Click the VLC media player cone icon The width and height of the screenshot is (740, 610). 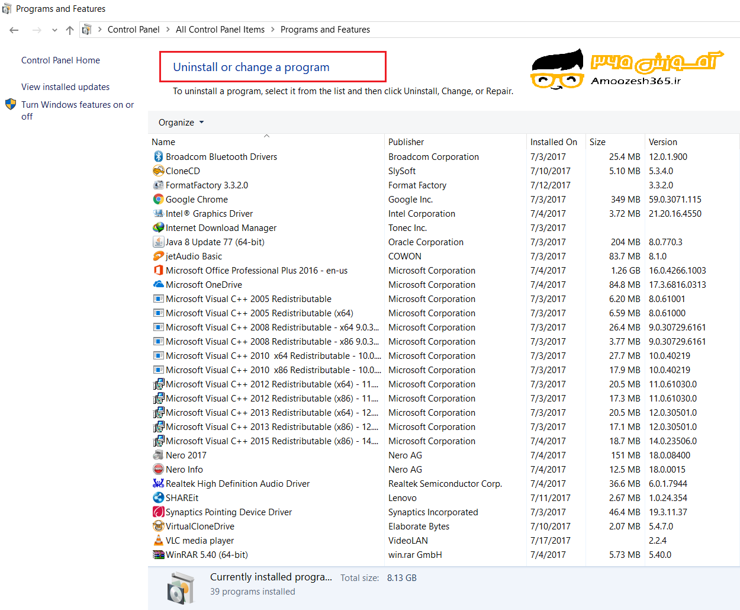pyautogui.click(x=159, y=540)
